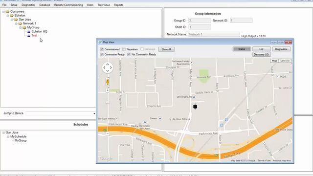This screenshot has height=176, width=313.
Task: Click the San Jose folder icon in customer tree
Action: click(16, 20)
